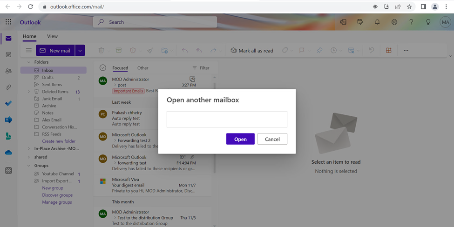454x227 pixels.
Task: Click the Report shield icon in toolbar
Action: coord(133,50)
